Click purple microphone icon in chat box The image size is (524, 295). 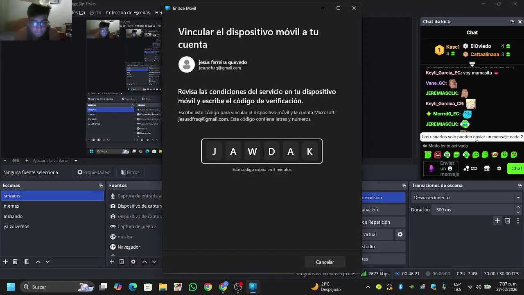click(x=431, y=168)
